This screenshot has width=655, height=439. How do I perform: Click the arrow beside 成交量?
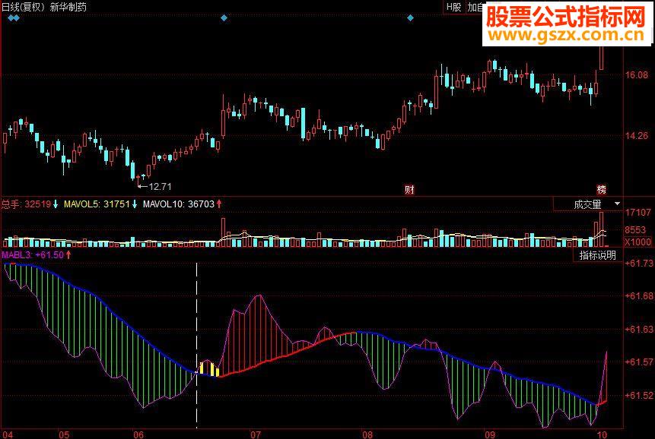pyautogui.click(x=618, y=204)
